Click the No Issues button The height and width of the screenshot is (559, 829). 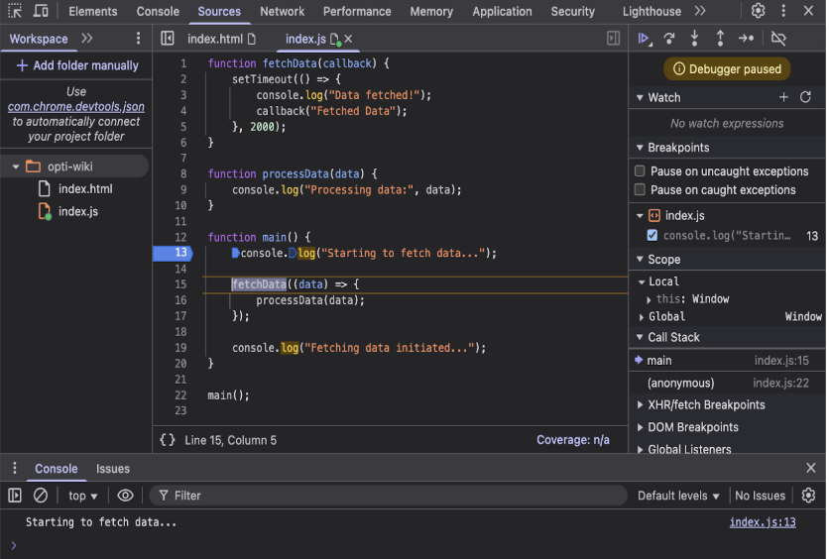[762, 496]
